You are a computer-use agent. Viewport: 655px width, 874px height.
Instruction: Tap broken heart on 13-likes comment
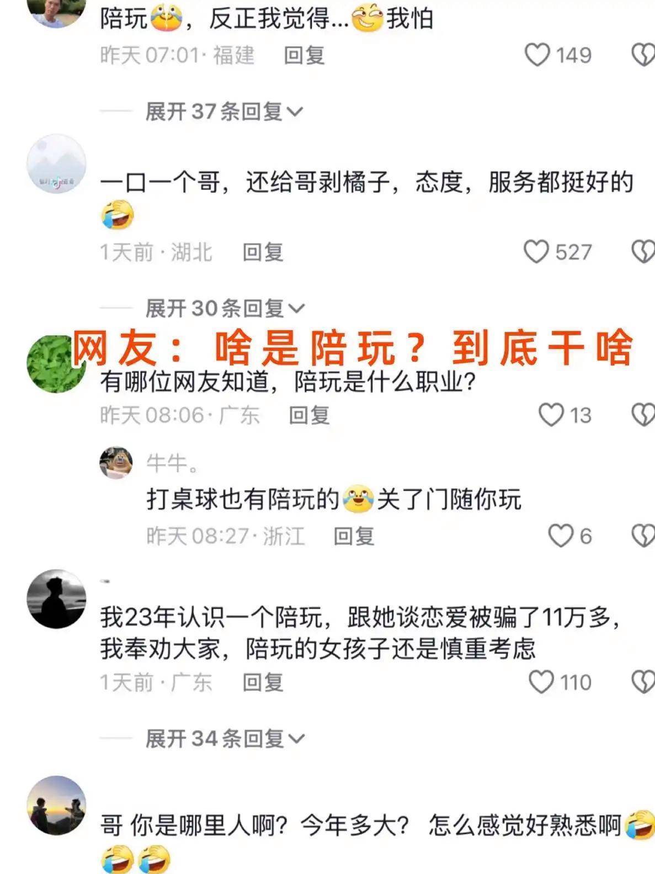tap(643, 415)
